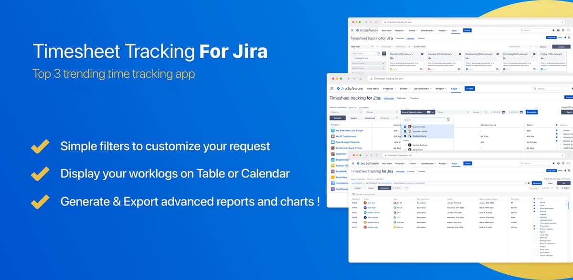Click the Create button in the middle window
The image size is (573, 280).
tap(469, 89)
